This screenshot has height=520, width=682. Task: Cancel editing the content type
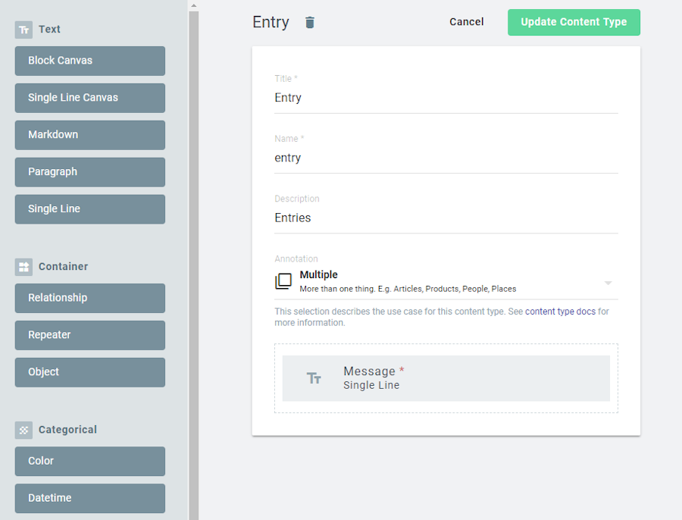[x=466, y=22]
